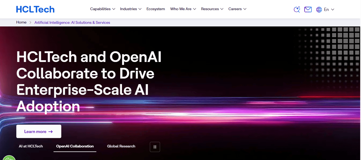
Task: Open the AI-powered search icon
Action: click(x=297, y=10)
